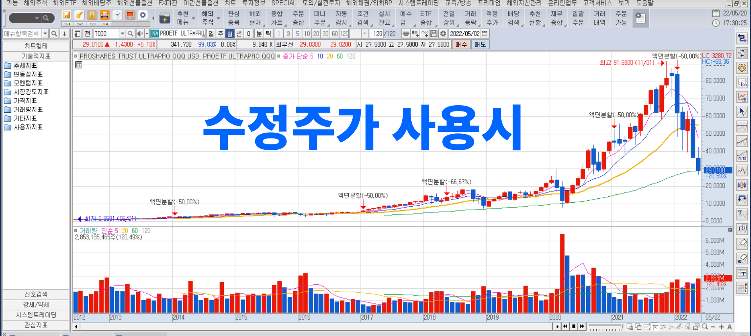Click the chart horizontal scrollbar left arrow
The width and height of the screenshot is (751, 336).
coord(76,326)
